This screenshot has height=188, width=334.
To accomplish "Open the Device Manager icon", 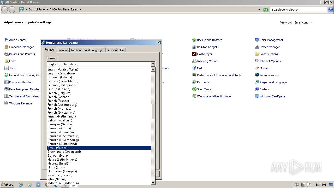I will pos(257,47).
